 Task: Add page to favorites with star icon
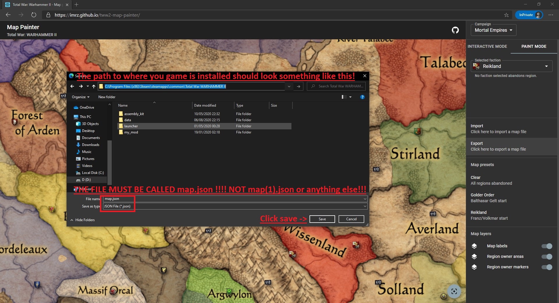[506, 15]
